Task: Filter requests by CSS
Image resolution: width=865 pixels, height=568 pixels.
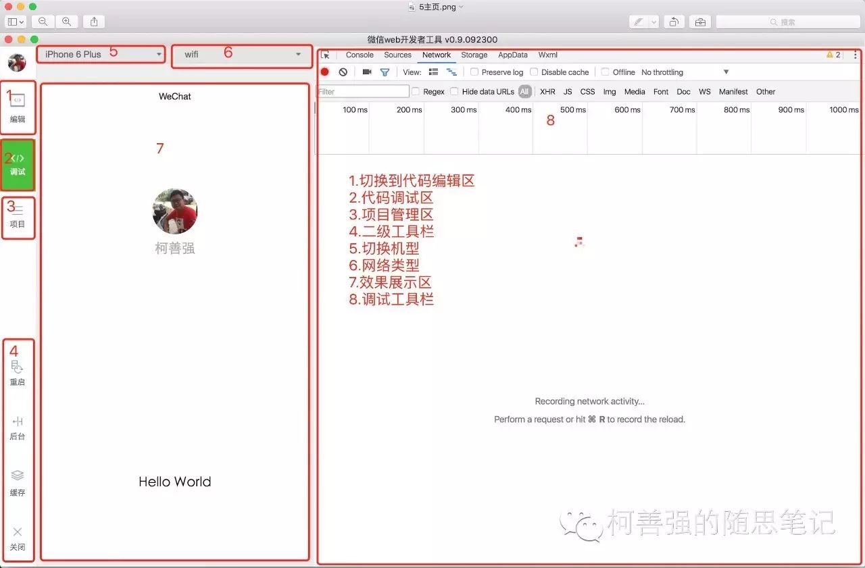Action: coord(588,92)
